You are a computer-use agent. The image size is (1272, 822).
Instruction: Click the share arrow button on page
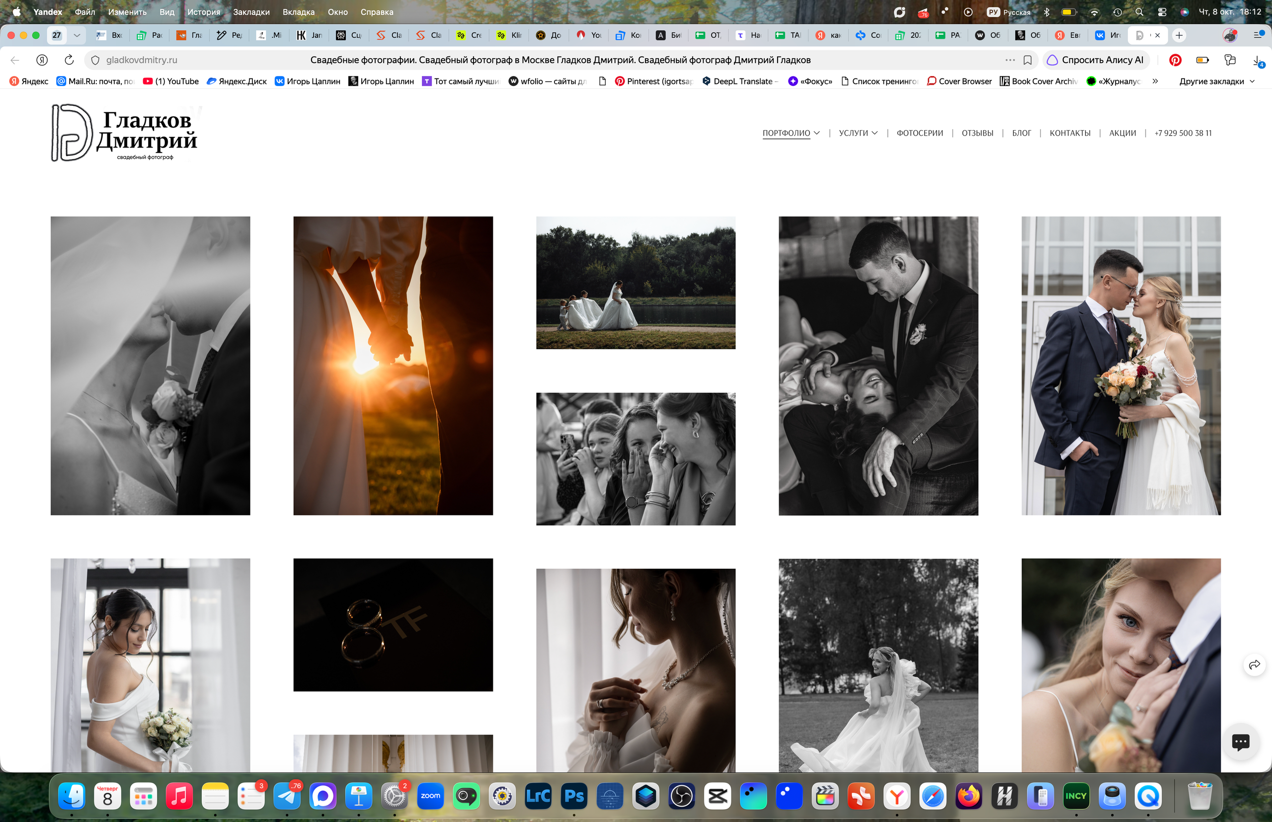coord(1254,665)
